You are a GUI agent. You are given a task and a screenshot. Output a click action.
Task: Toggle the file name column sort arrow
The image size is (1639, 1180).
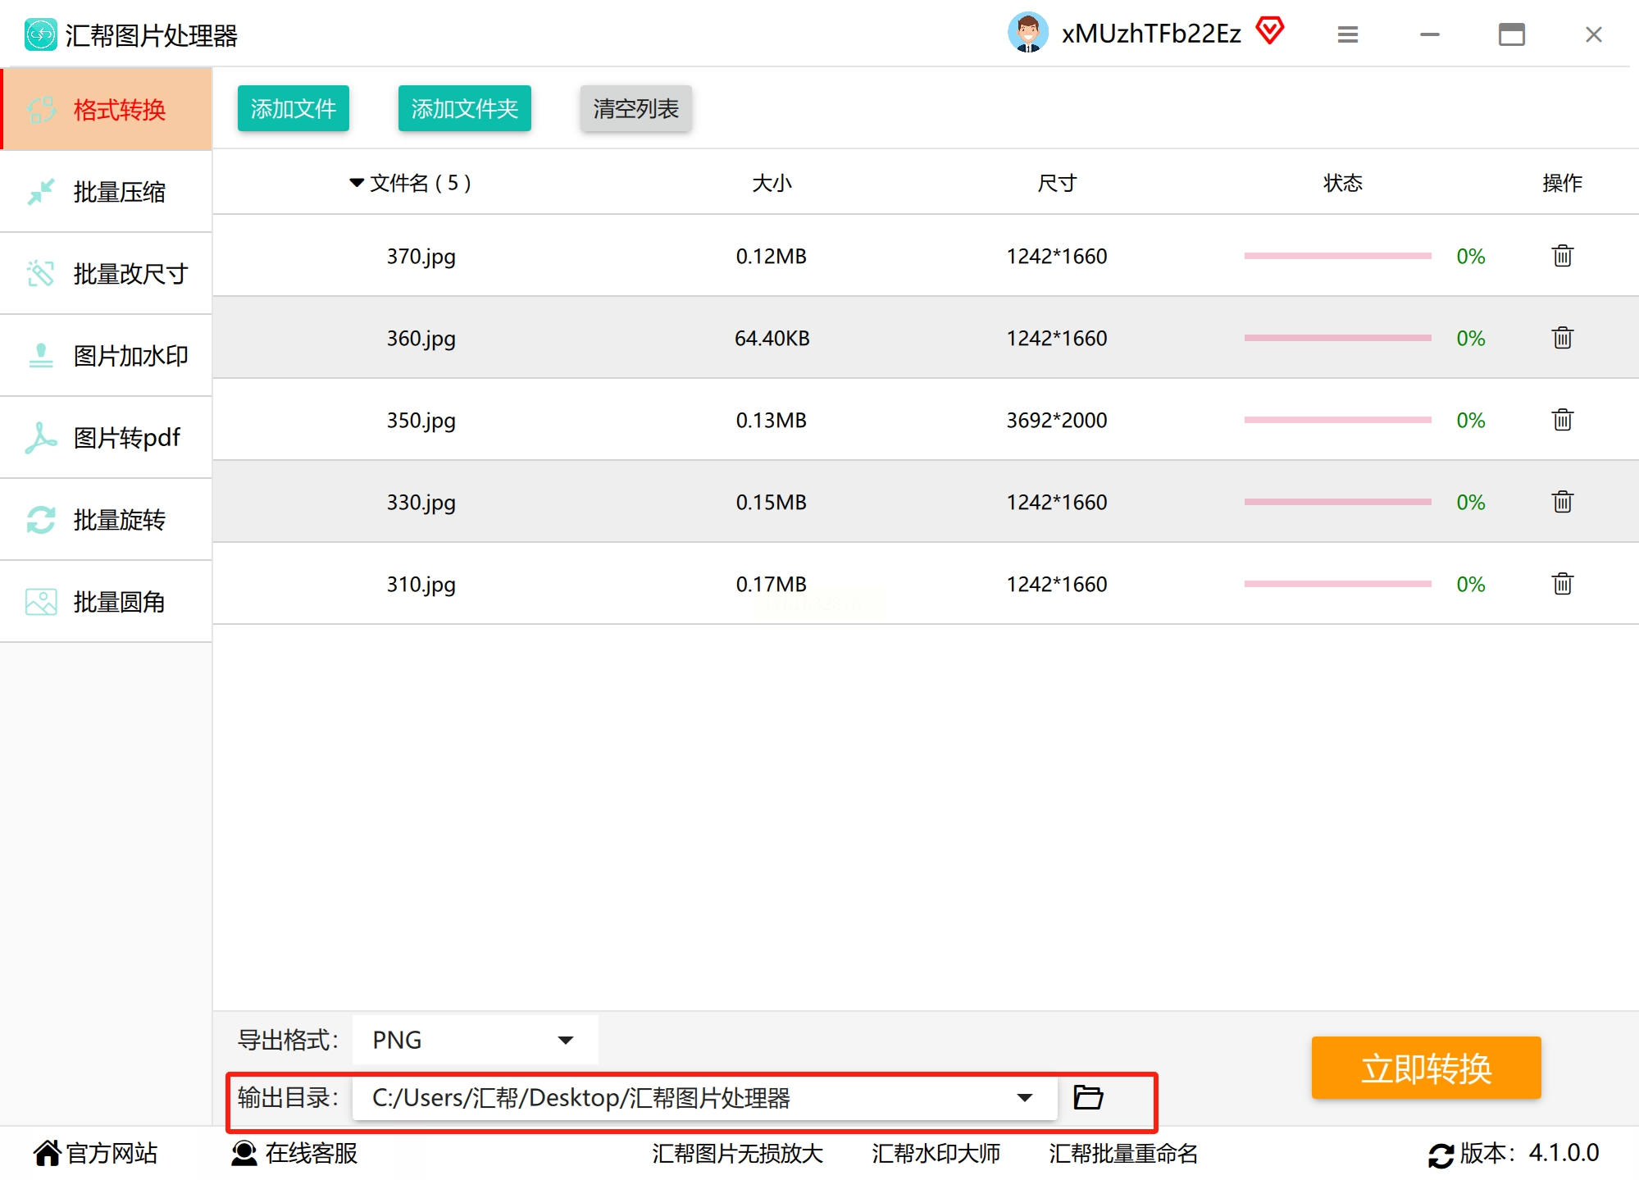(357, 183)
